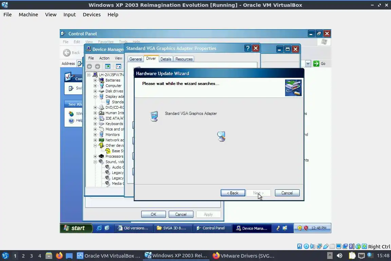Click Device Manager's forward arrow toolbar icon
This screenshot has height=261, width=391.
coord(97,66)
